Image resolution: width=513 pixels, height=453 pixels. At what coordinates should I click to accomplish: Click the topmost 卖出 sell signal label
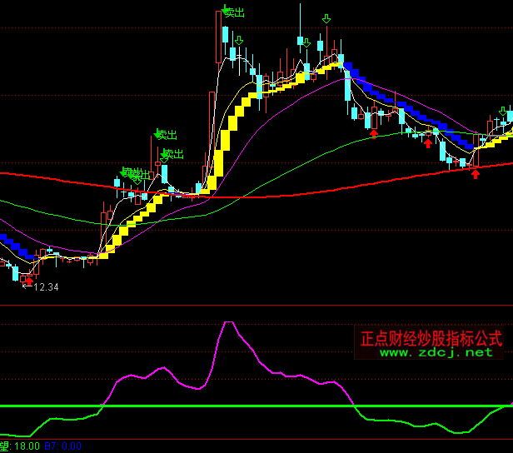(234, 12)
